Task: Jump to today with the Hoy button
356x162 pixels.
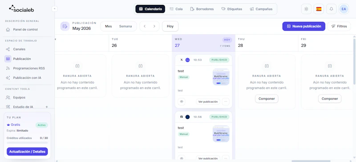Action: click(x=170, y=26)
